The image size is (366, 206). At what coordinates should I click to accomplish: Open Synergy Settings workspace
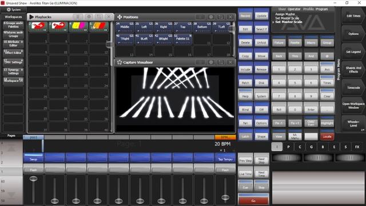13,72
